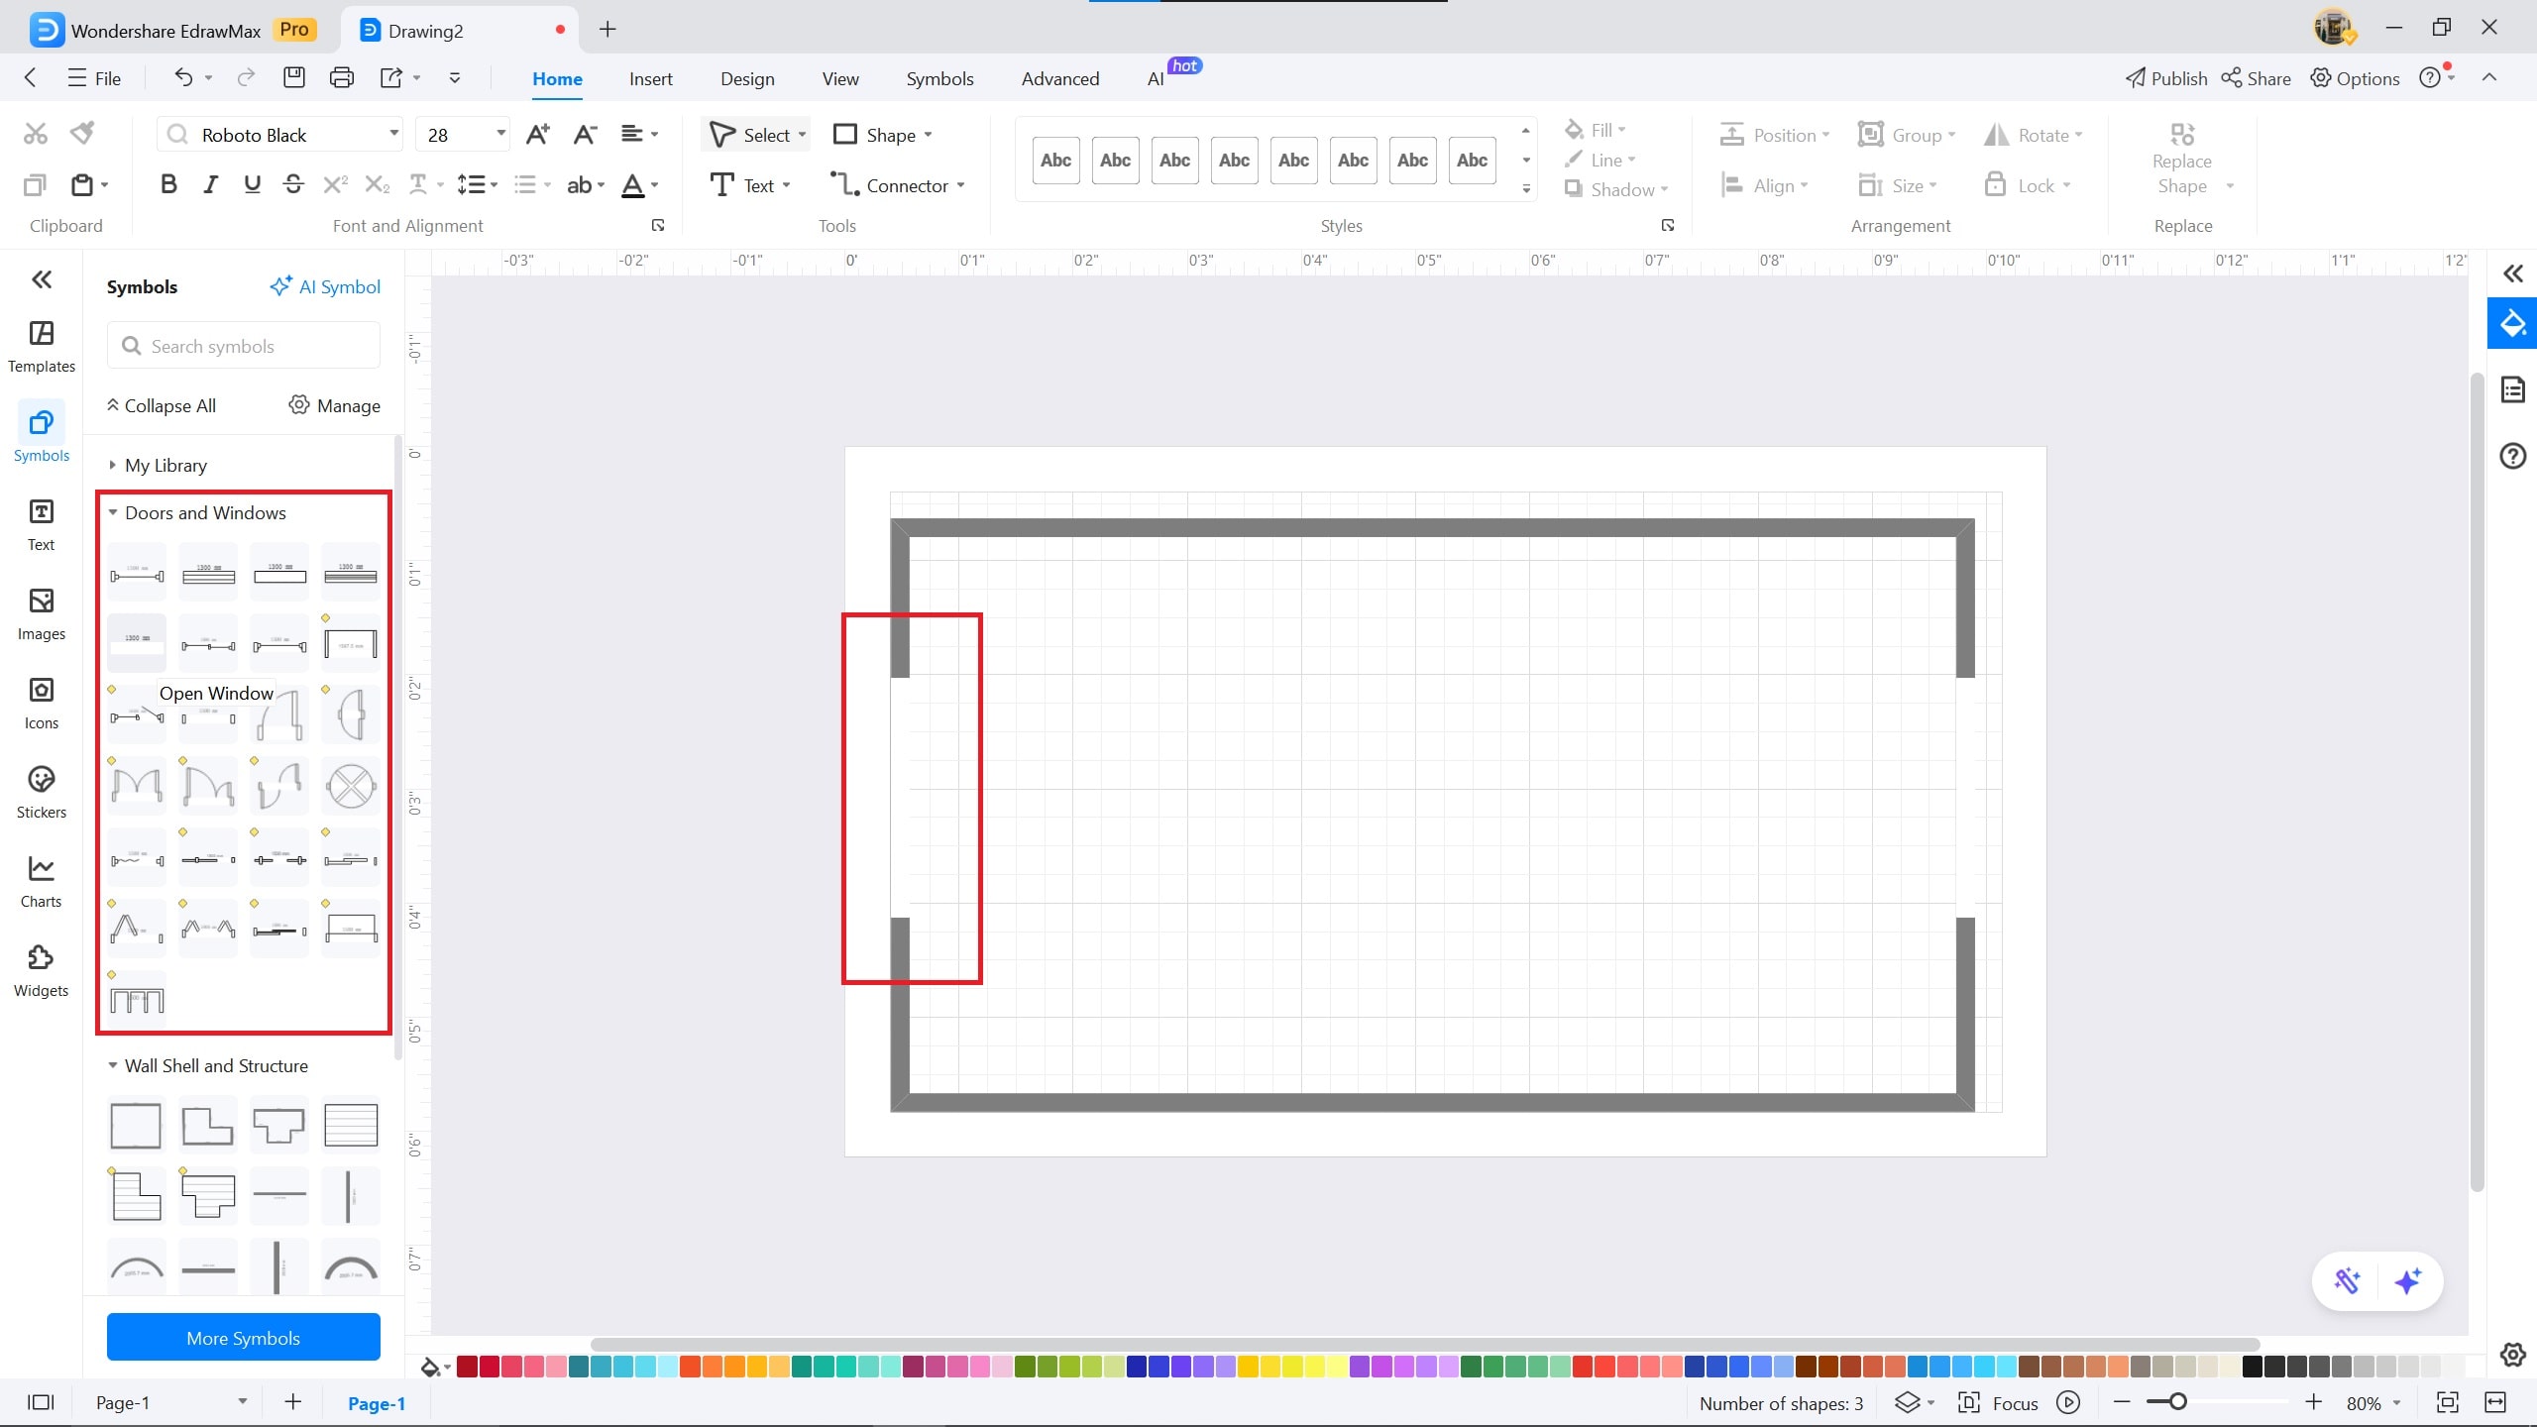Click inside the Search symbols field
The height and width of the screenshot is (1427, 2537).
(x=244, y=346)
